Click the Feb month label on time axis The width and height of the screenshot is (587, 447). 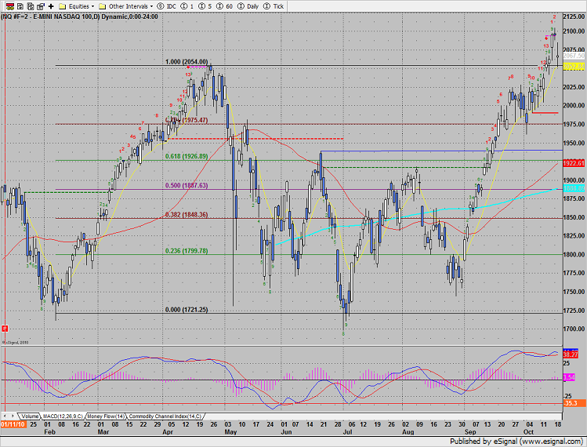(49, 432)
